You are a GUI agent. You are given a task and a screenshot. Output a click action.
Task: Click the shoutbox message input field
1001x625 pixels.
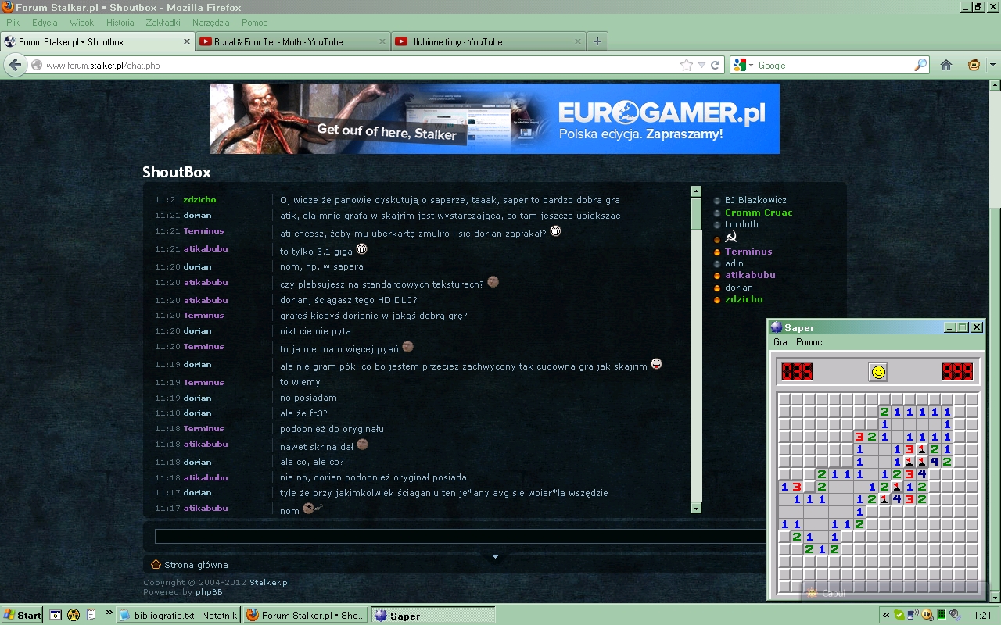tap(460, 536)
